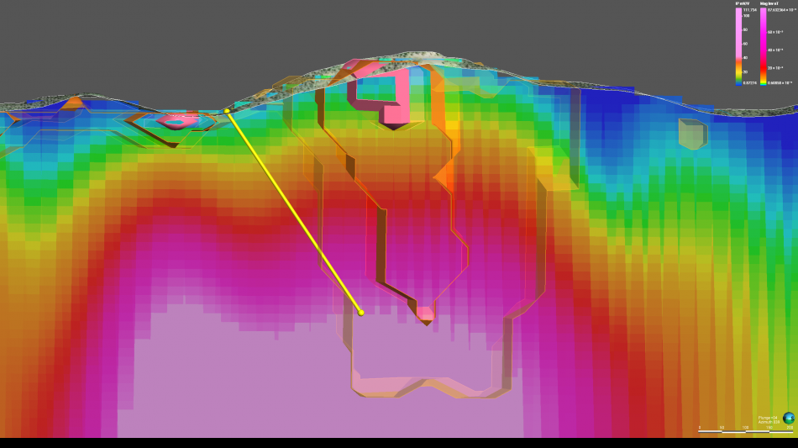The width and height of the screenshot is (798, 448).
Task: Click the small pink cube at the outline's tip
Action: [426, 314]
